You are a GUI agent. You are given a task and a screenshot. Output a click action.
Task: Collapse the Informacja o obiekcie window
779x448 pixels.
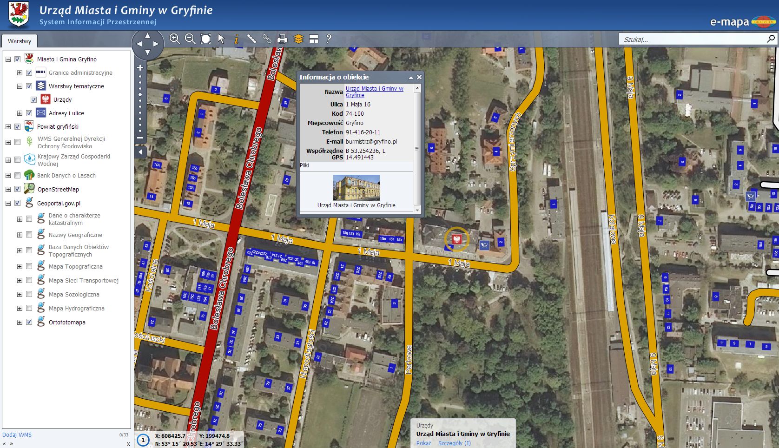tap(411, 77)
